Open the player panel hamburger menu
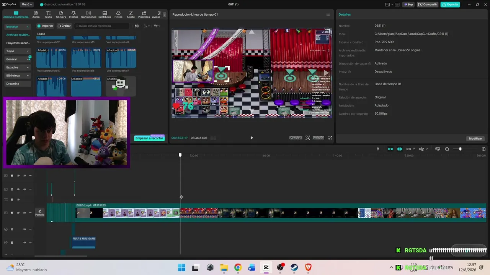 [x=328, y=15]
